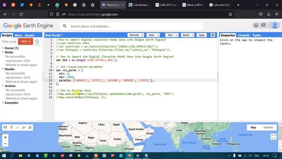
Task: Focus the search places and datasets field
Action: pyautogui.click(x=131, y=26)
